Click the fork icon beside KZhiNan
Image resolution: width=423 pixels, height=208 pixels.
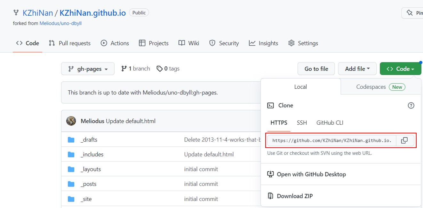pos(16,13)
